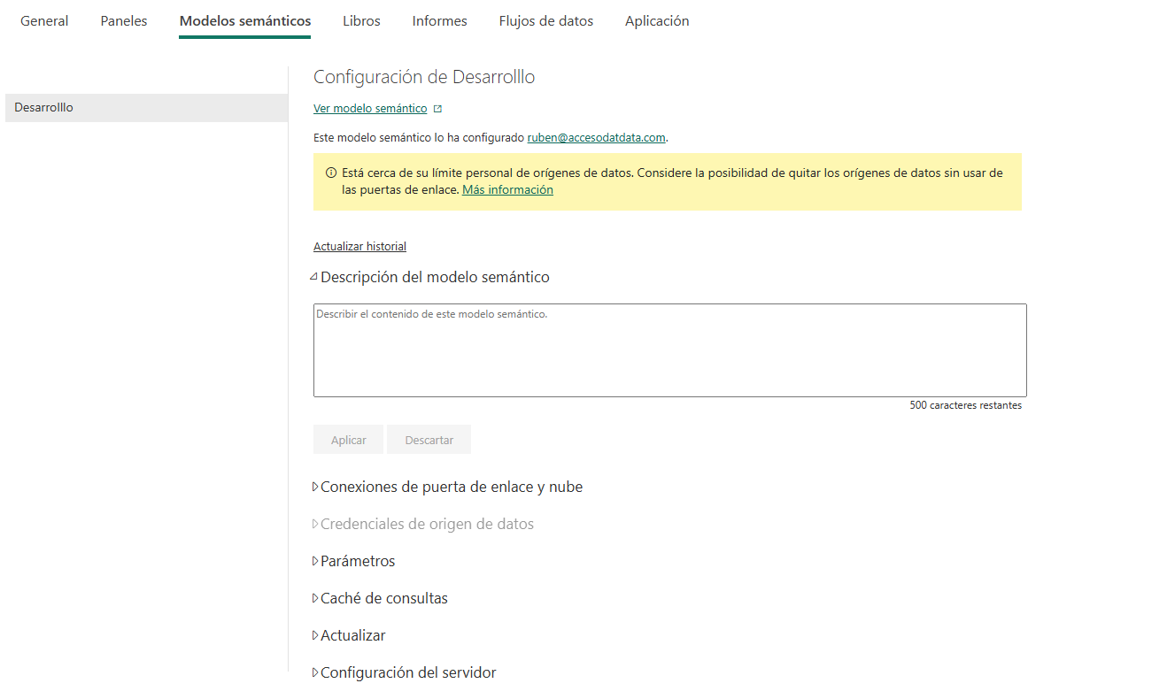Expand Conexiones de puerta de enlace y nube

[x=315, y=488]
